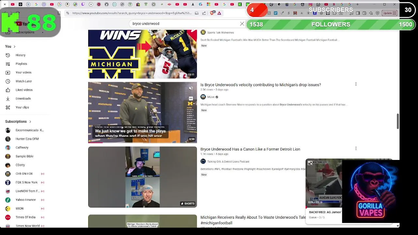Open the Detroit Lions Shorts thumbnail
Image resolution: width=418 pixels, height=235 pixels.
pos(142,177)
